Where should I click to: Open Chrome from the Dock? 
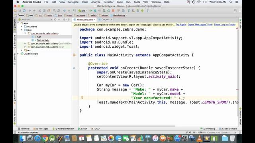point(45,138)
